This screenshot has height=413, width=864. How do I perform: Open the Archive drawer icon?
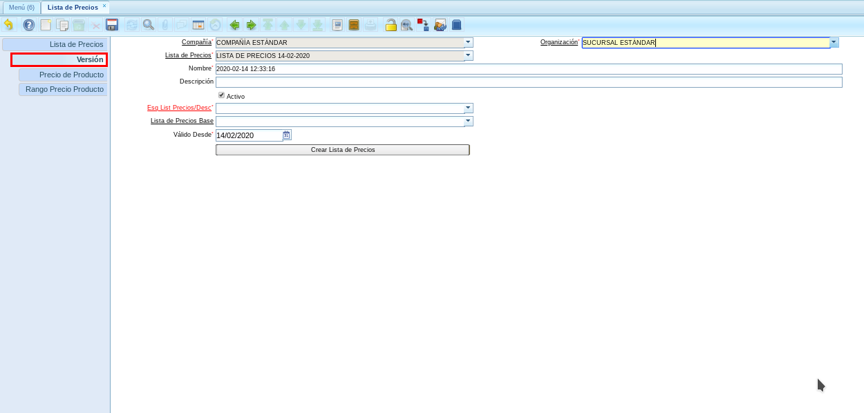tap(354, 25)
